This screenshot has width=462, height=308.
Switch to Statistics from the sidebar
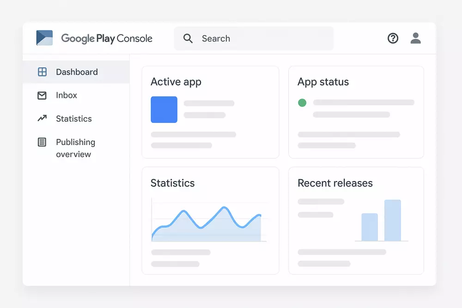(74, 118)
